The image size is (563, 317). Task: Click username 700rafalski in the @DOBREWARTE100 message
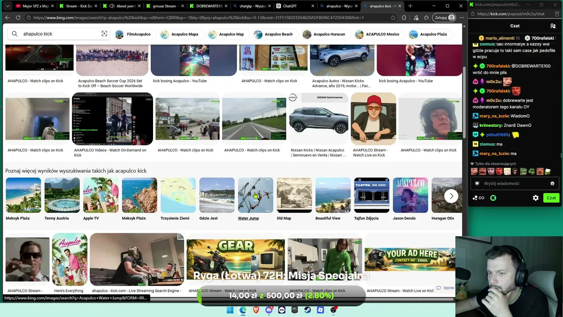[x=498, y=66]
